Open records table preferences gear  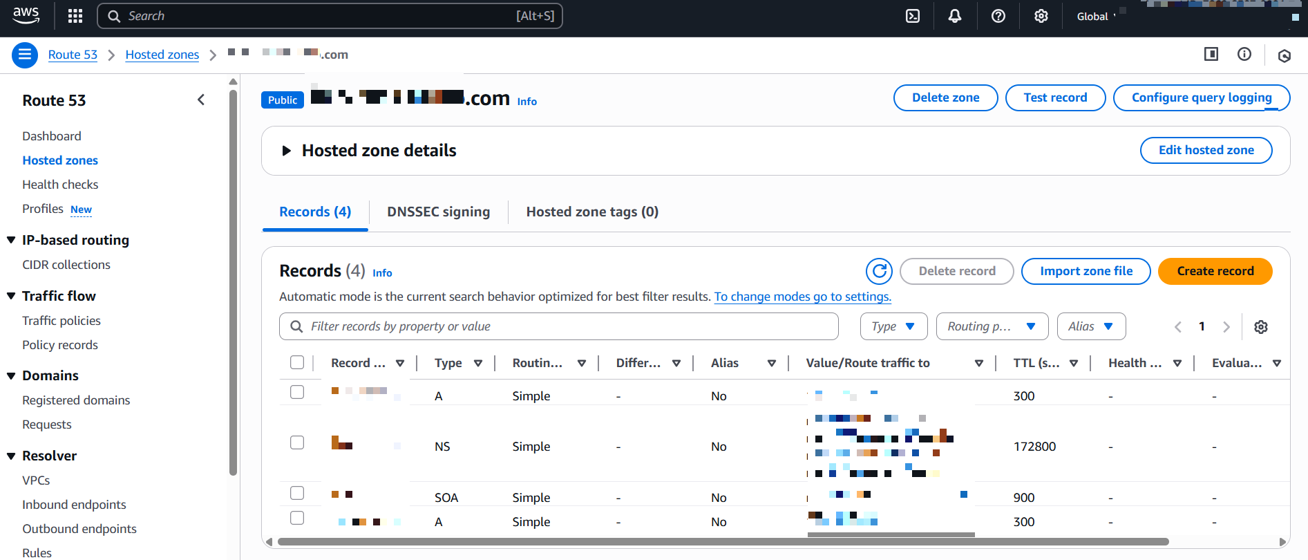(x=1261, y=327)
